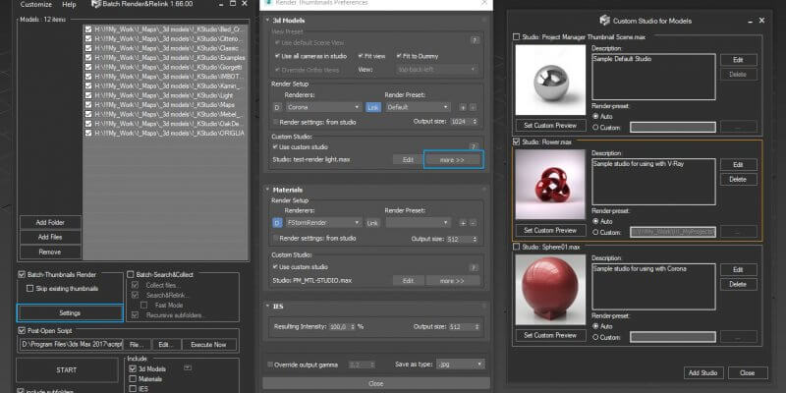Collapse the Materials rollout
This screenshot has height=393, width=786.
(x=267, y=190)
